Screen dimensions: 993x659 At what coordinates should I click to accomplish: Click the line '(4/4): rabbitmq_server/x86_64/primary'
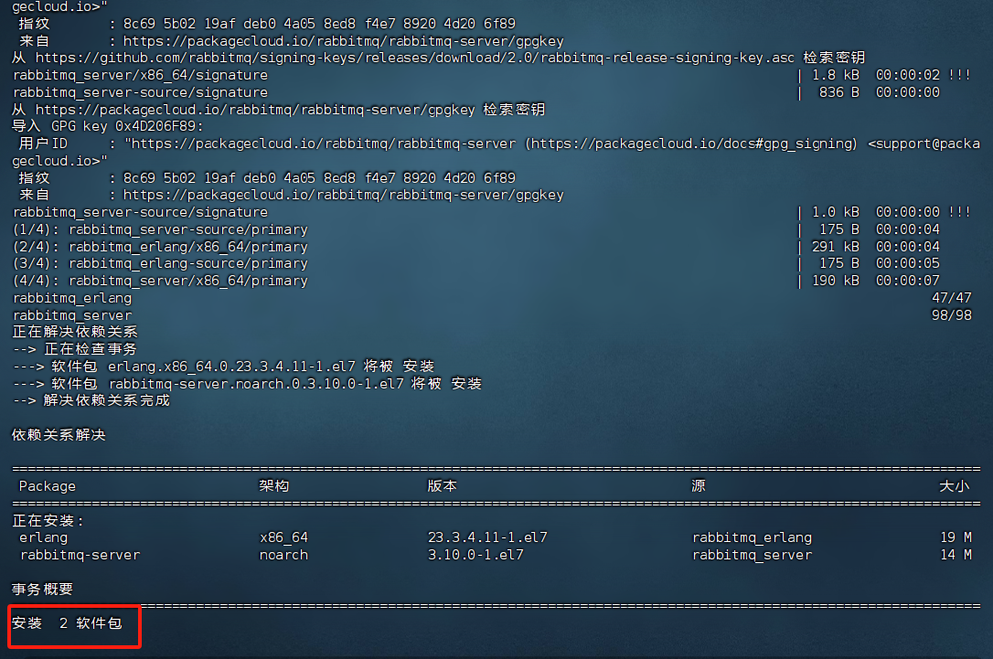click(160, 281)
